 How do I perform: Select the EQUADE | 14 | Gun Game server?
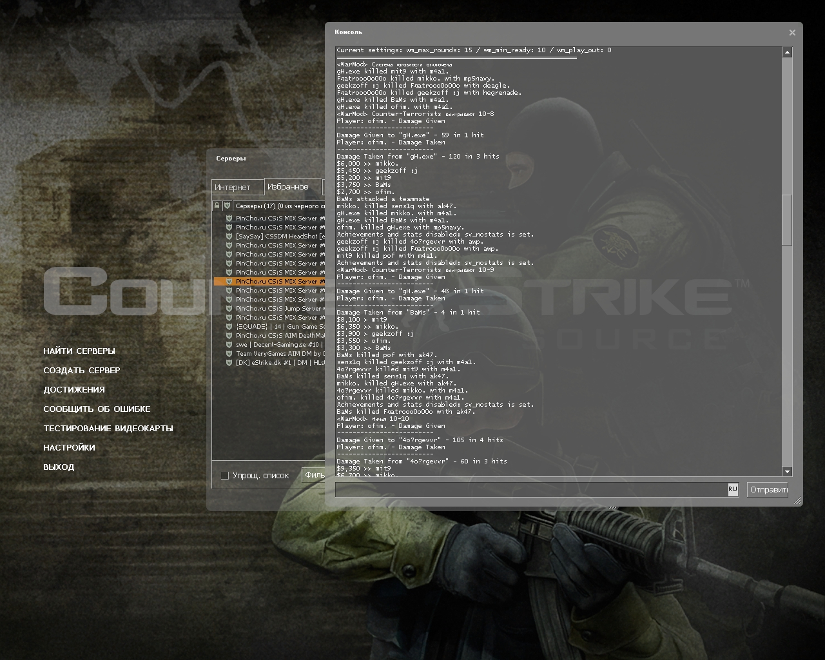pos(269,327)
